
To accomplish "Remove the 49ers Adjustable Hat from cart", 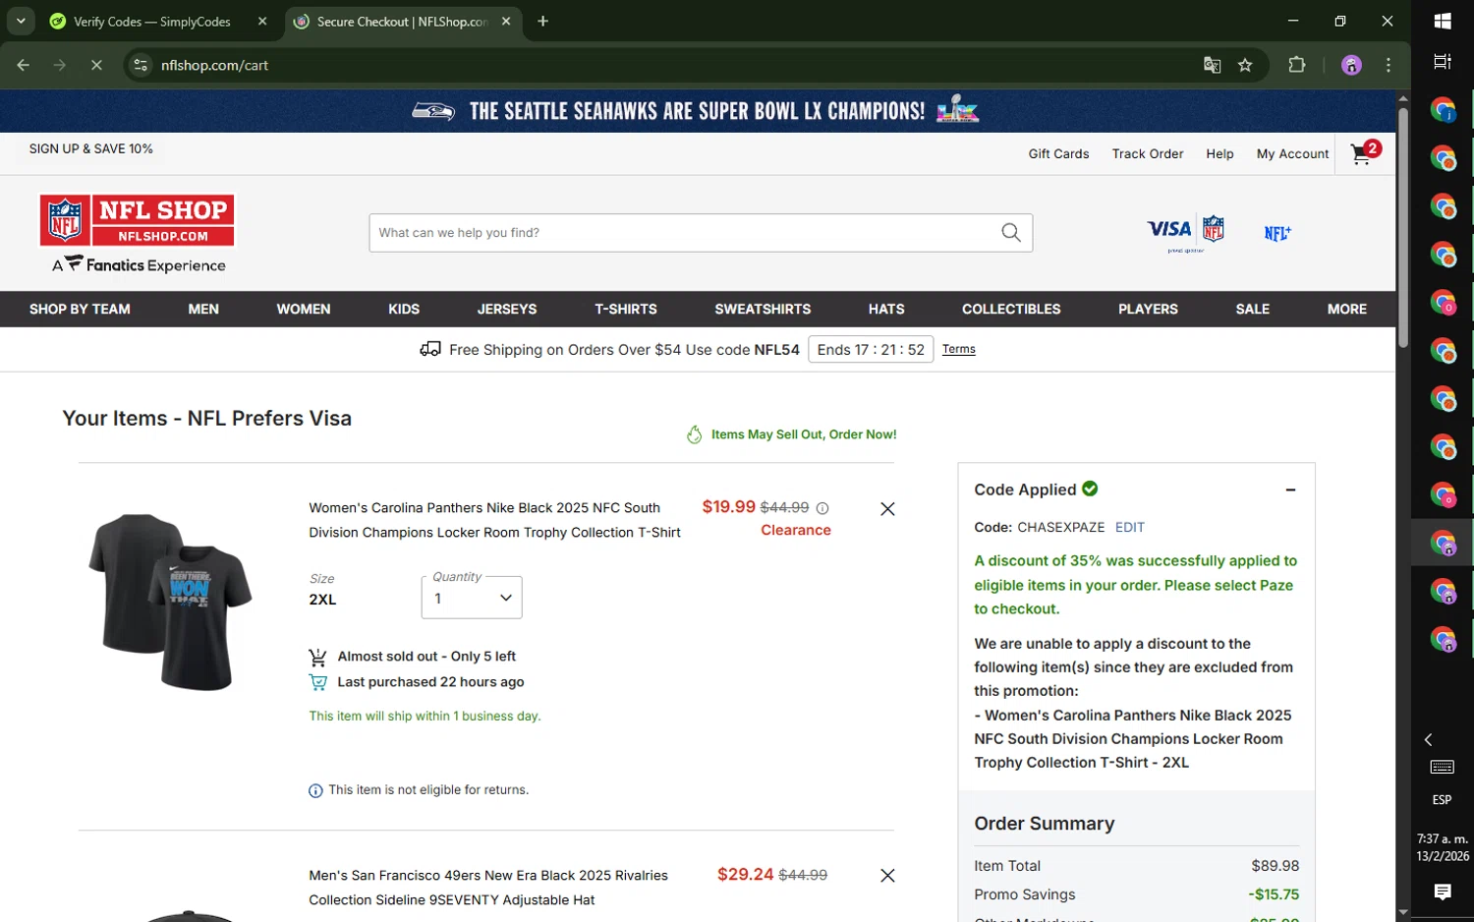I will pyautogui.click(x=887, y=876).
